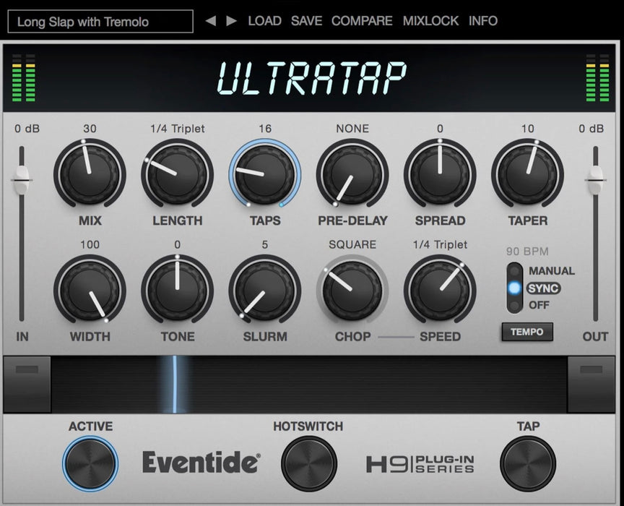Select the TAPS knob

[x=264, y=173]
